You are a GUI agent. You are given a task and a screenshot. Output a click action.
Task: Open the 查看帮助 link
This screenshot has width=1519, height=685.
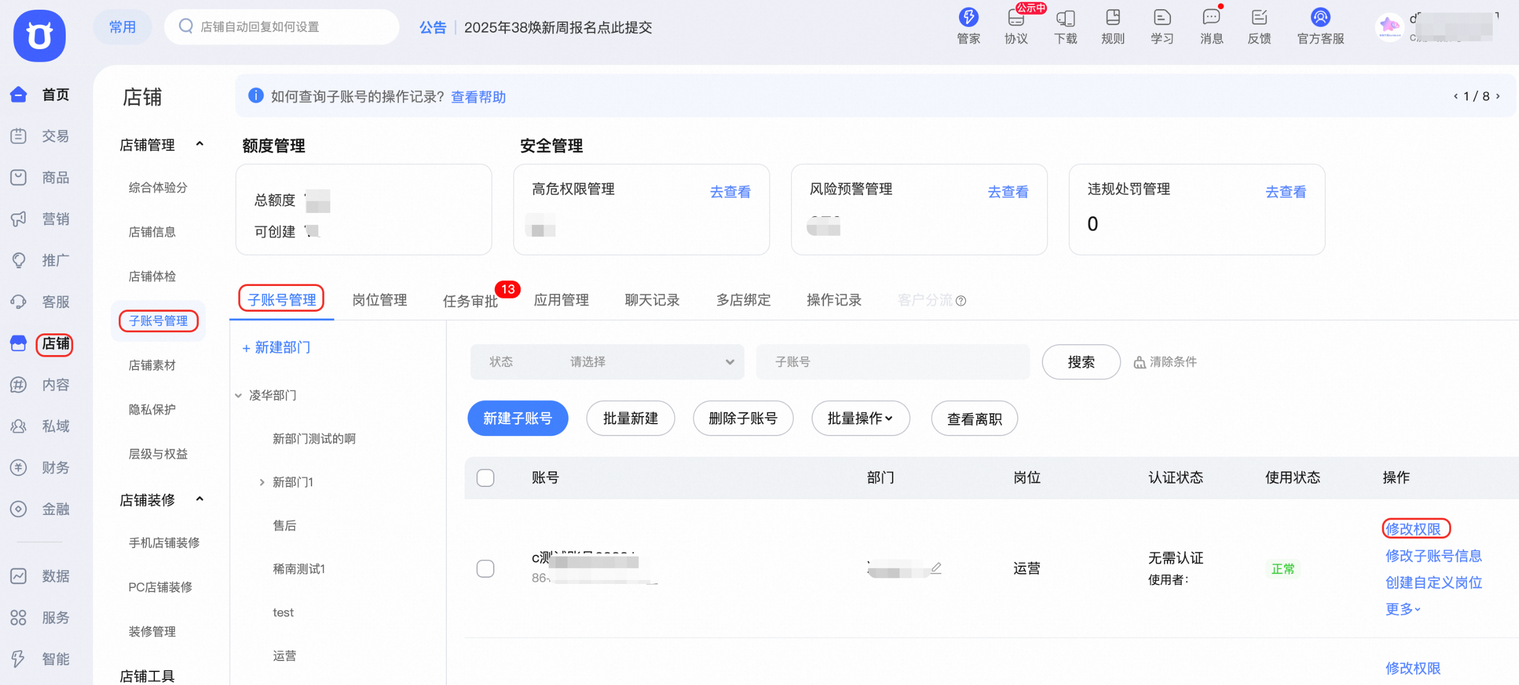tap(478, 96)
